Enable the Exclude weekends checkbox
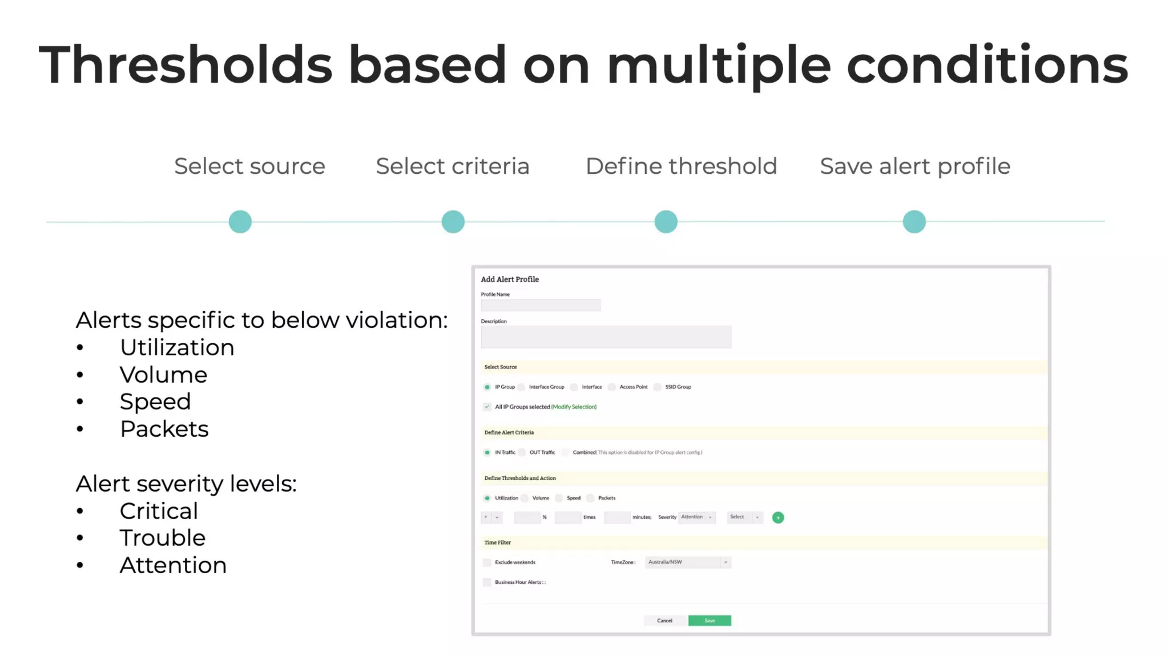 [x=487, y=562]
